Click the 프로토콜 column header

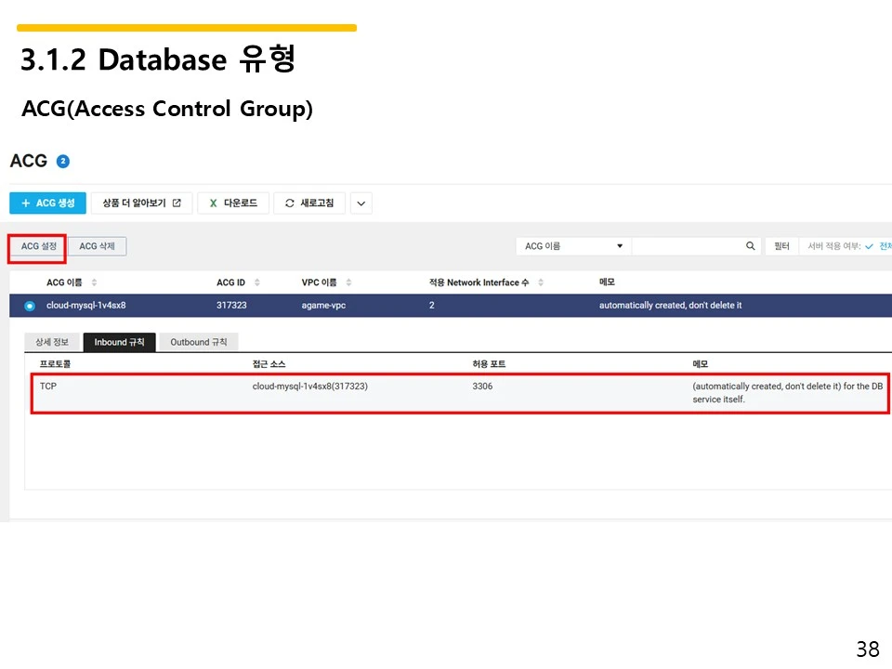coord(55,364)
